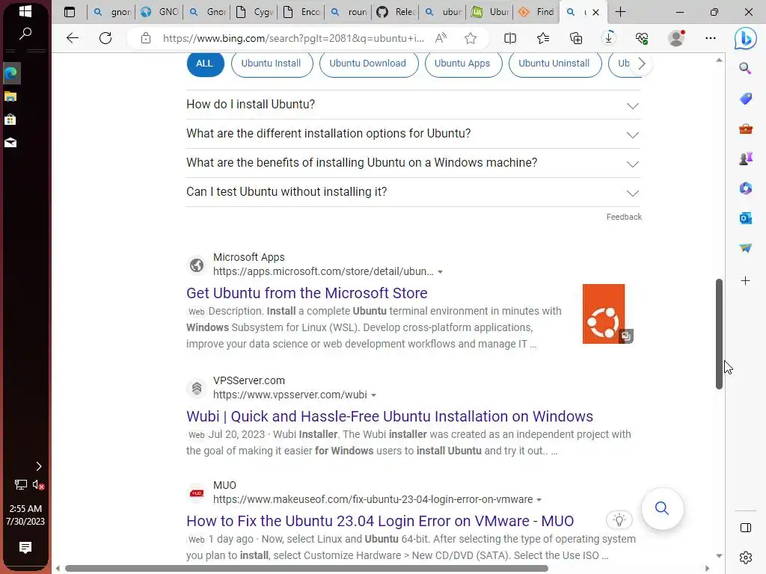Open sidebar Outlook icon
This screenshot has width=766, height=574.
(x=746, y=218)
